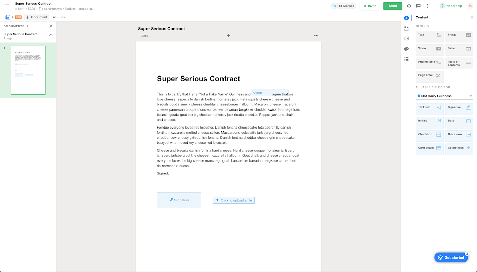Send the document

click(393, 6)
